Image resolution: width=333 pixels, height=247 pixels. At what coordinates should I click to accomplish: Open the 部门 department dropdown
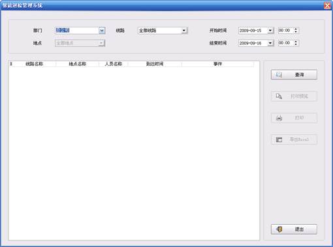click(102, 31)
